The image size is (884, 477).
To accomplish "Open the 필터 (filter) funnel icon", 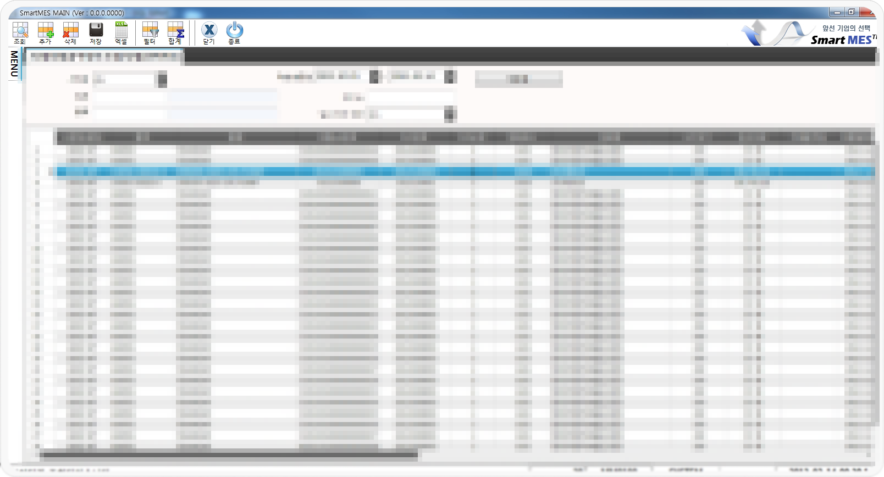I will pyautogui.click(x=150, y=33).
